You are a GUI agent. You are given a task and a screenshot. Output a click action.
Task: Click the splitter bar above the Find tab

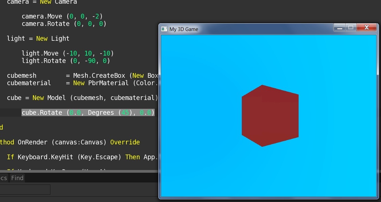pyautogui.click(x=79, y=172)
